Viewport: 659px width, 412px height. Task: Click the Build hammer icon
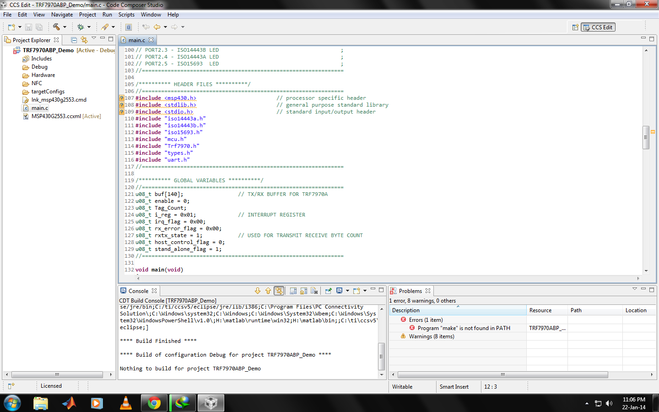tap(56, 27)
